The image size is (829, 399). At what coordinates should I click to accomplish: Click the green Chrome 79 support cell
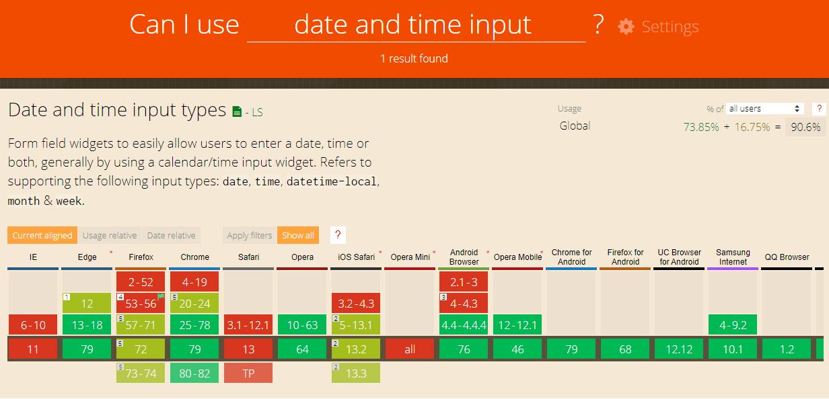[x=194, y=349]
